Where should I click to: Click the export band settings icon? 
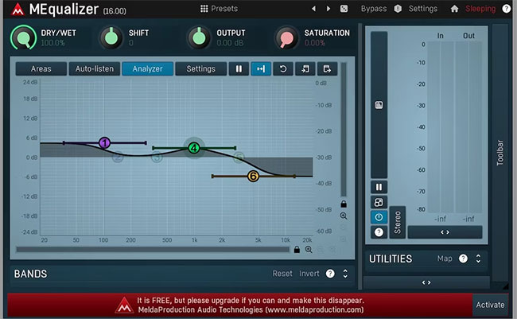pyautogui.click(x=327, y=68)
